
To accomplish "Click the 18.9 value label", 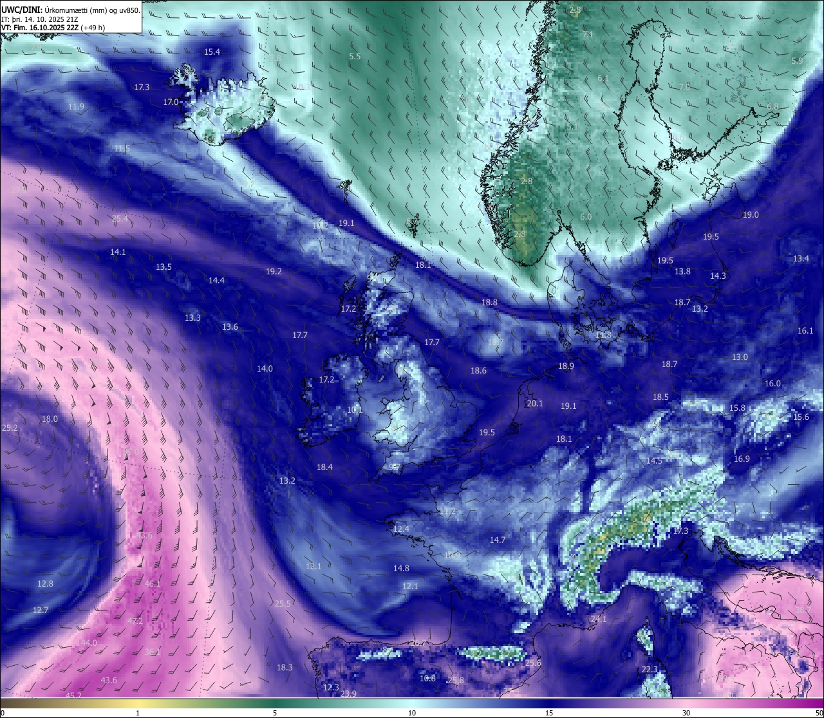I will point(566,366).
